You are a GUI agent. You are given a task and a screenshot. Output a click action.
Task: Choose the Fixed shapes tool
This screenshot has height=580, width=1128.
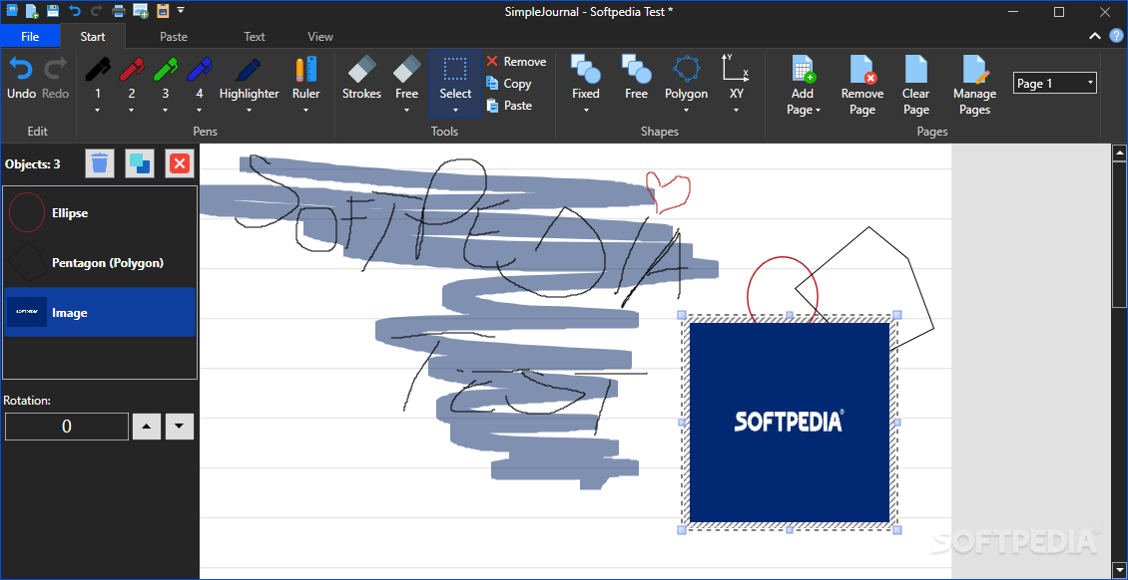coord(586,78)
